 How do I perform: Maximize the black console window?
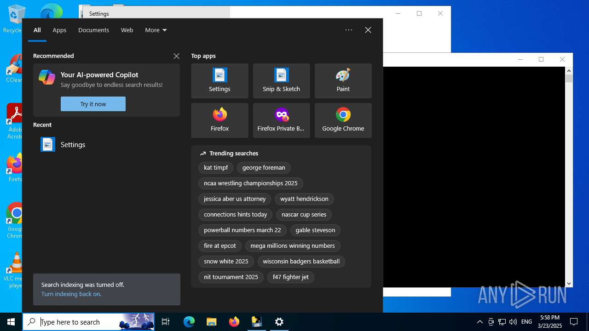point(541,59)
